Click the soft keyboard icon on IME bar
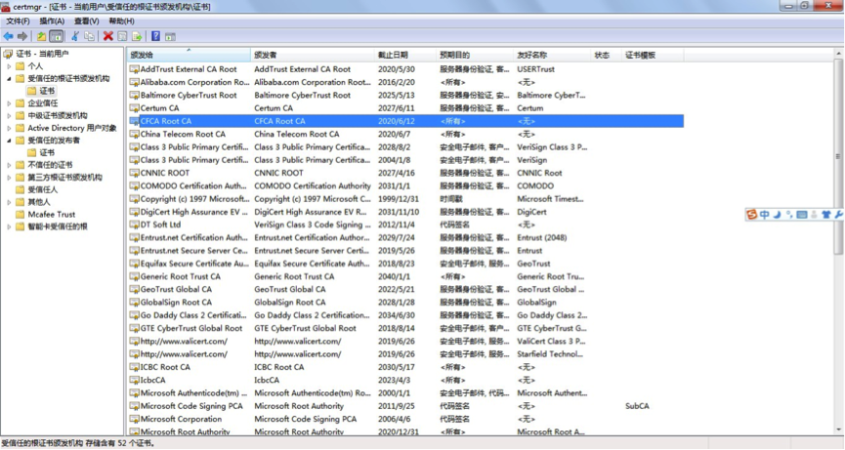 (x=802, y=214)
